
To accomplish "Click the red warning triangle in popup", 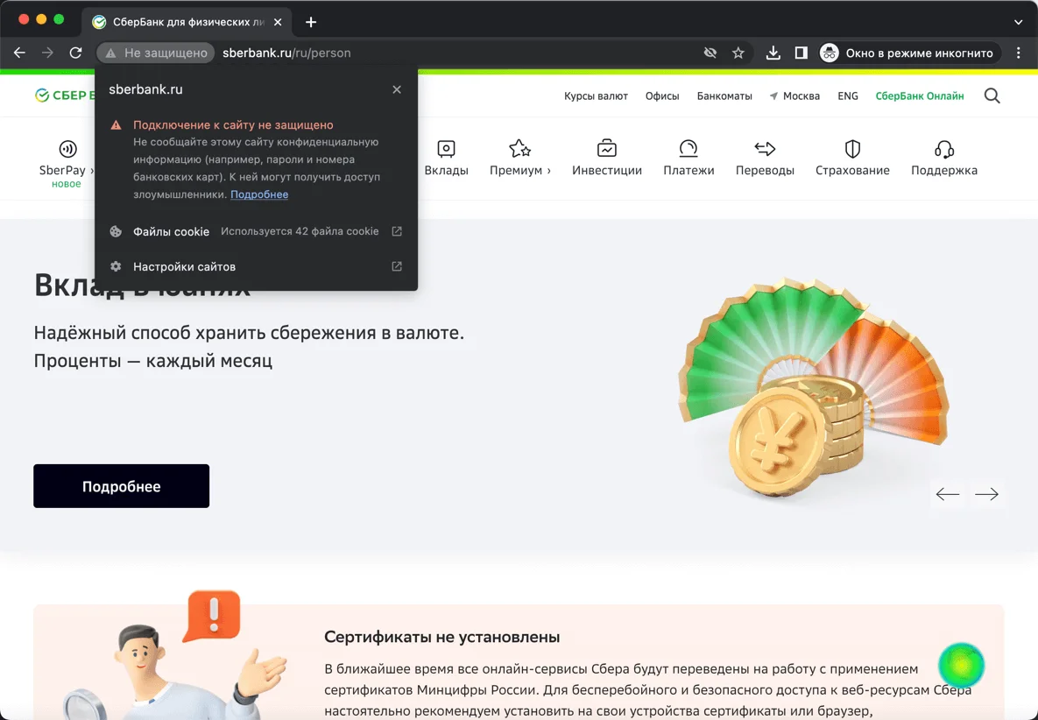I will click(x=116, y=125).
